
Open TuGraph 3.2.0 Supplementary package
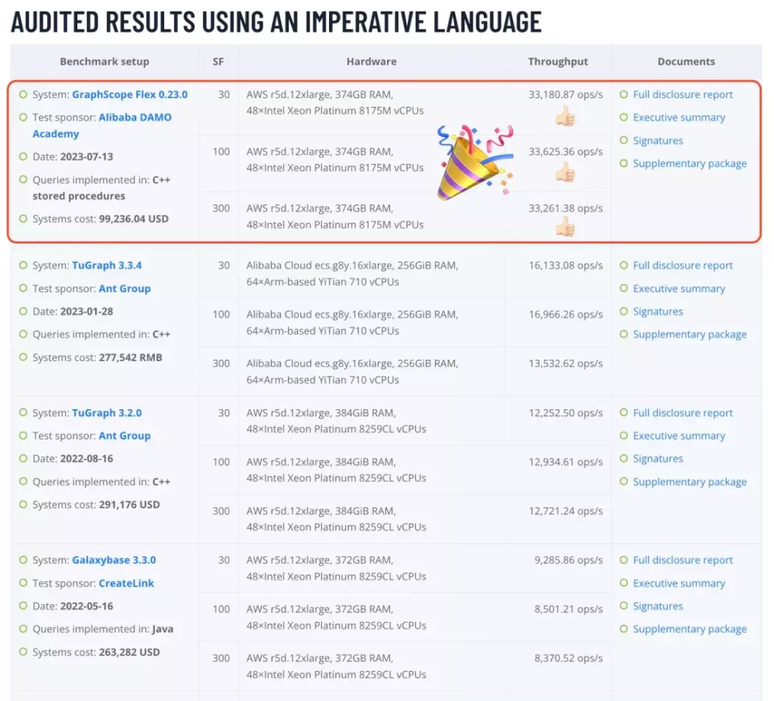tap(690, 482)
